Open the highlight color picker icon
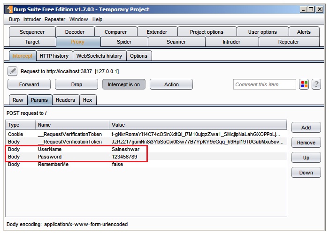 (304, 84)
